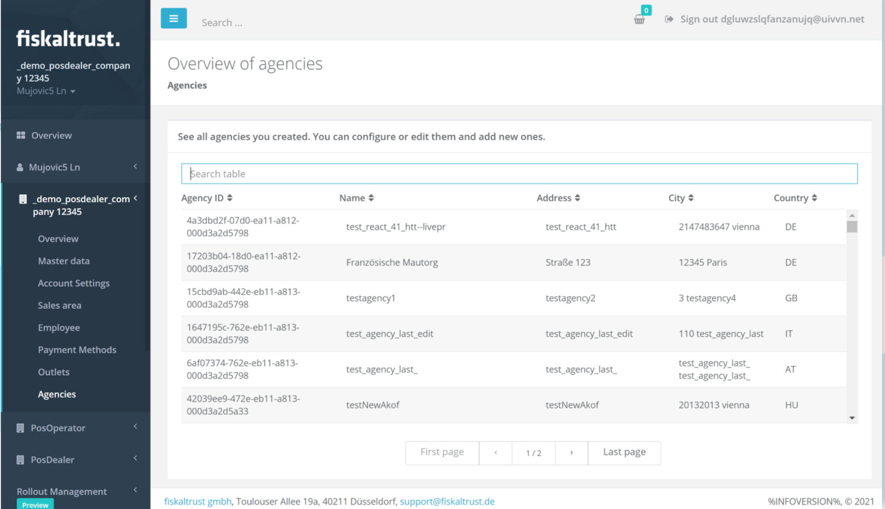
Task: Select the test_react_41_htt--livepr agency name
Action: (396, 227)
